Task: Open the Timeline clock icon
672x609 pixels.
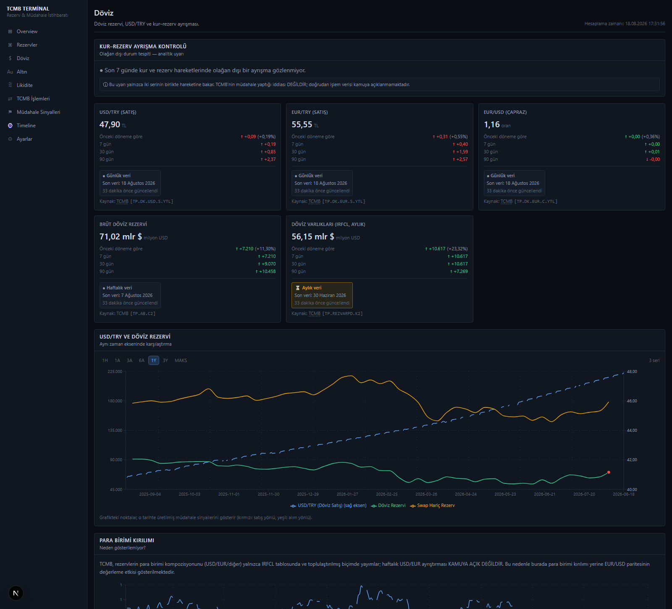Action: (10, 126)
